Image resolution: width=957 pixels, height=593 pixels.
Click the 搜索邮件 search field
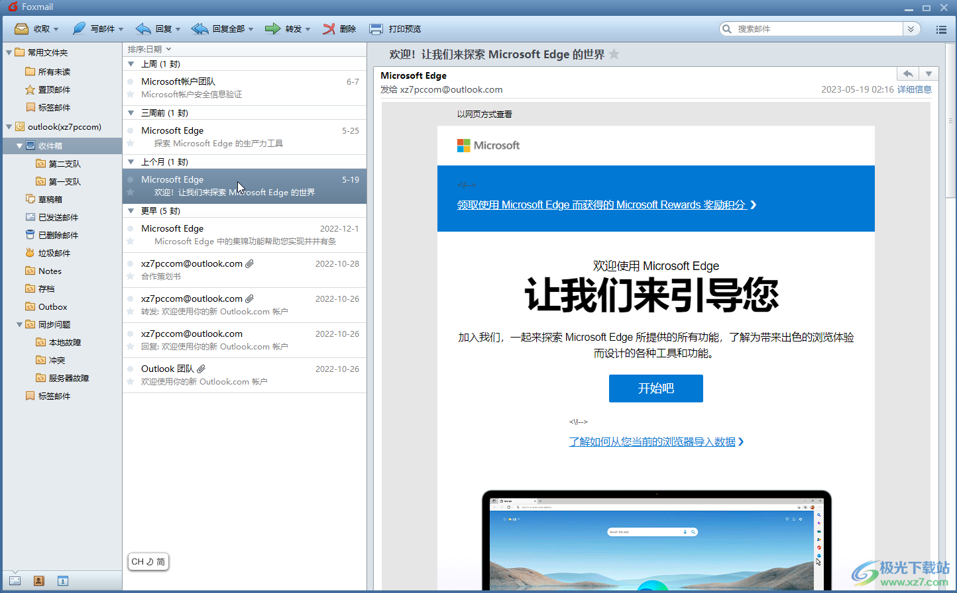(819, 29)
